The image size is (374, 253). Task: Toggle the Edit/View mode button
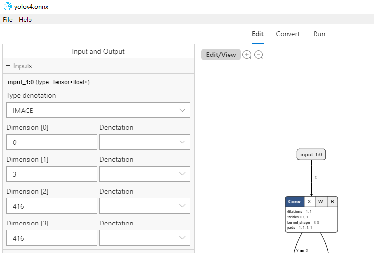point(221,55)
